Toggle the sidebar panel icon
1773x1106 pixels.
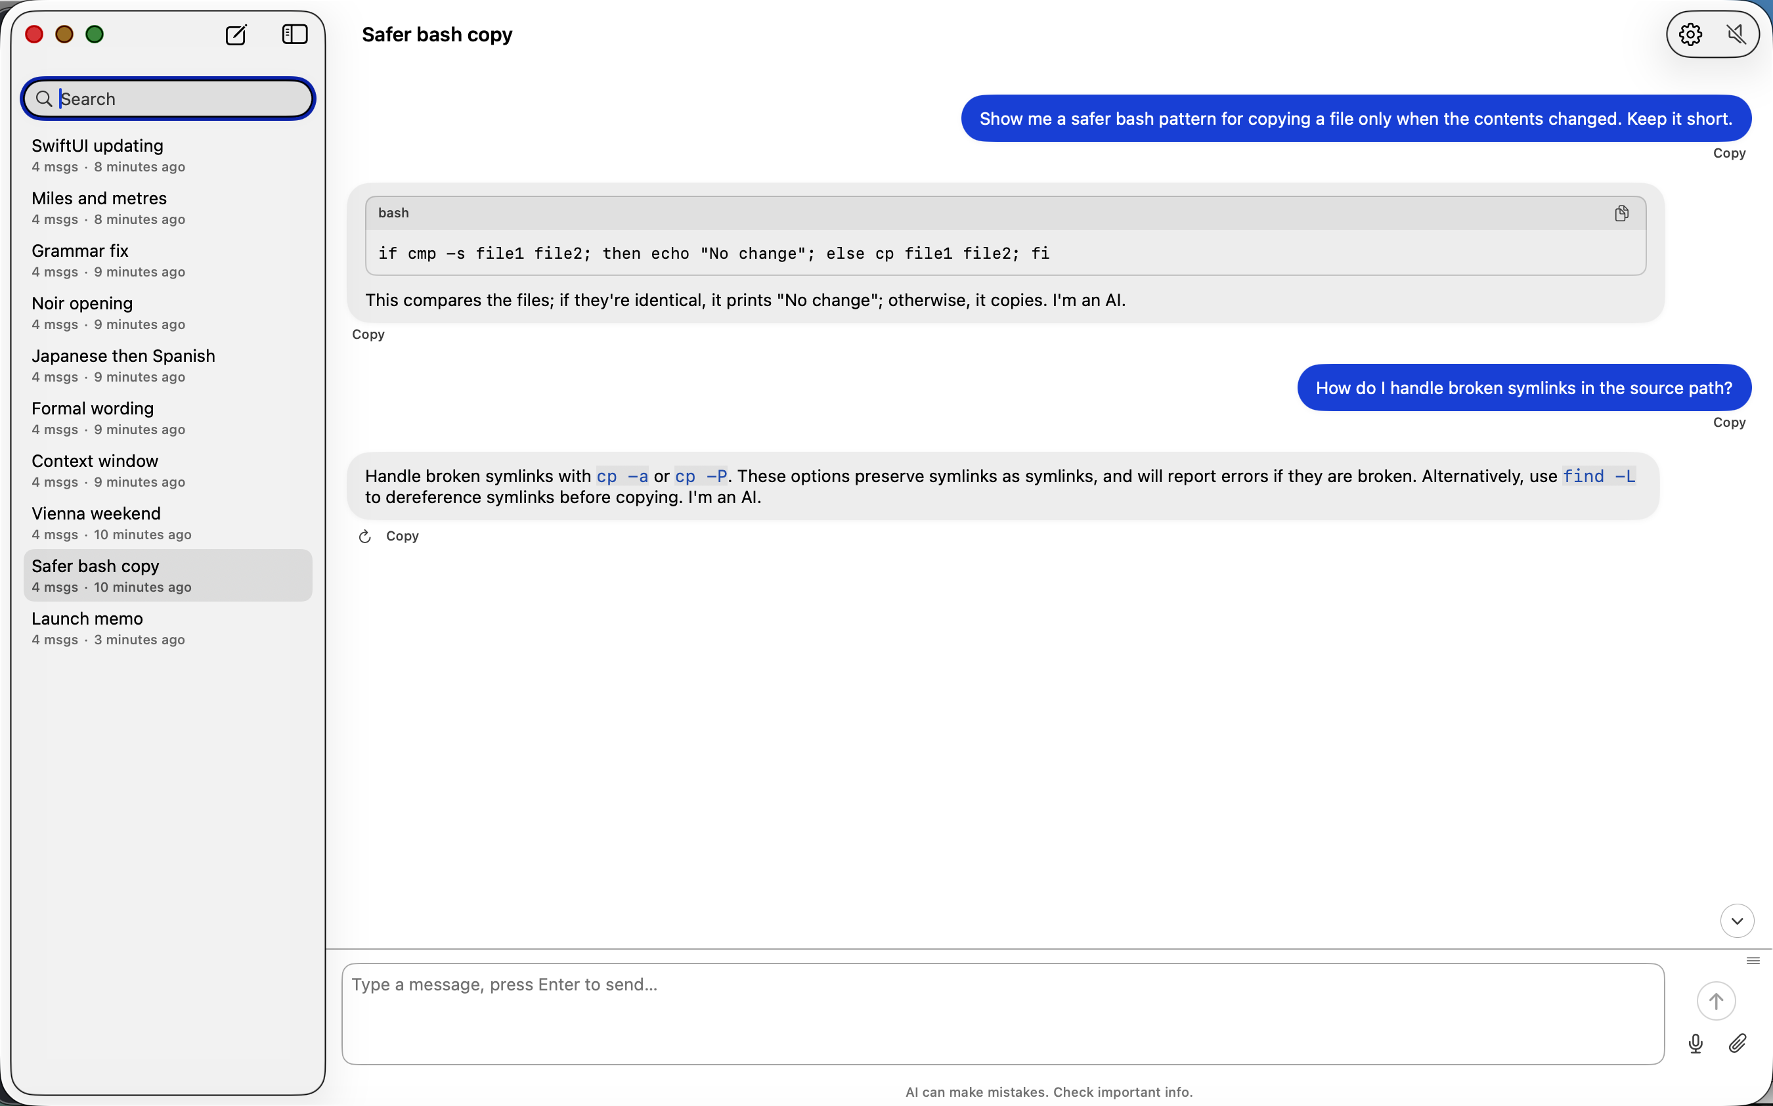tap(295, 34)
